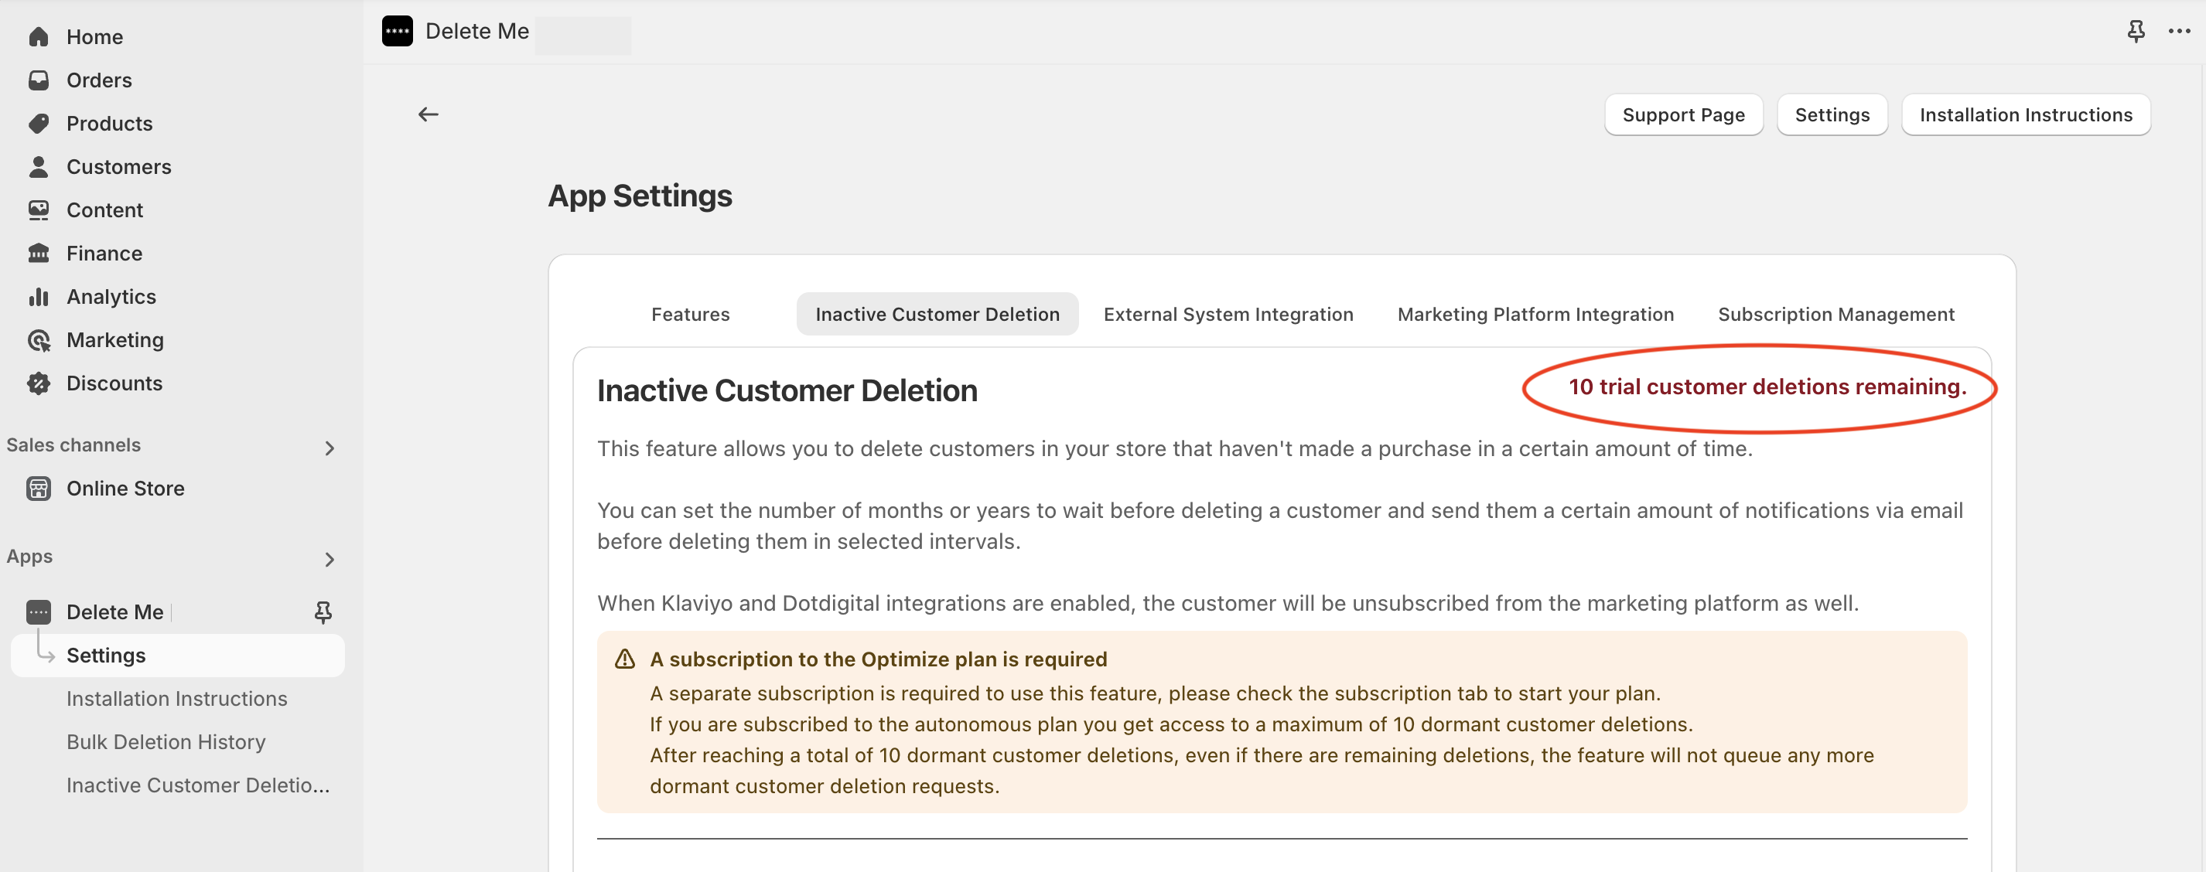Click the pin icon in top bar
The image size is (2206, 872).
tap(2136, 32)
